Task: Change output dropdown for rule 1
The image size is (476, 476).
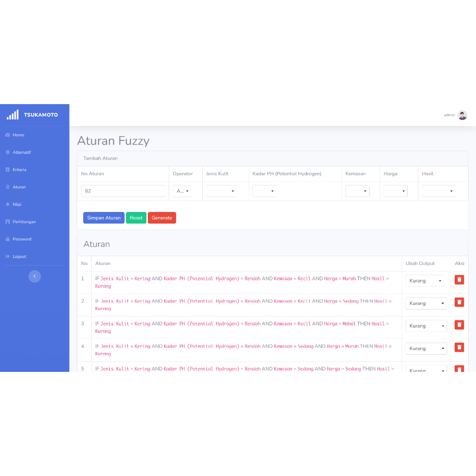Action: pyautogui.click(x=425, y=281)
